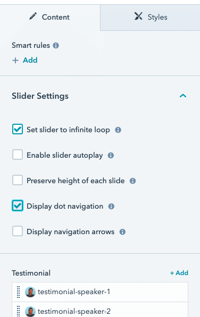The image size is (200, 317).
Task: Click info icon beside dot navigation
Action: pos(111,207)
